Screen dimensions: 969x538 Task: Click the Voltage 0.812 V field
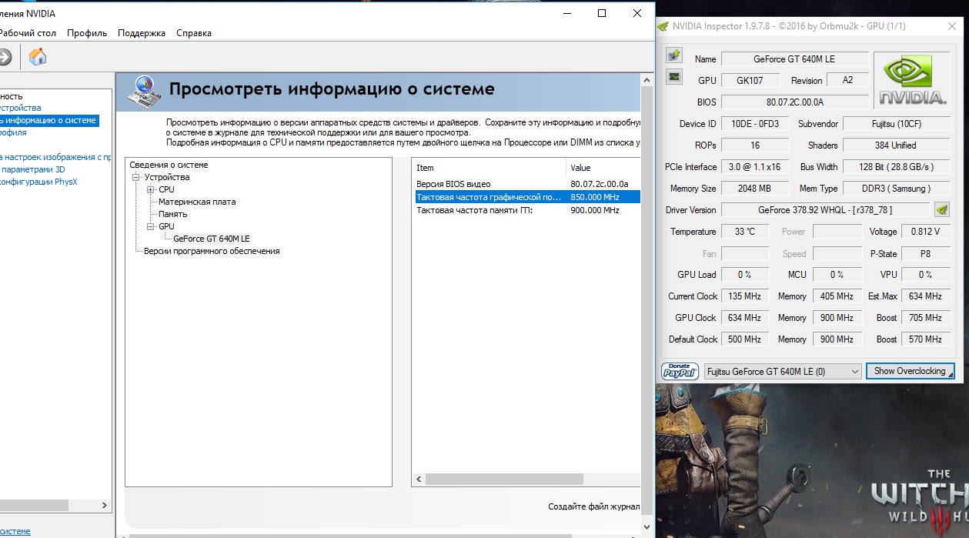pos(925,232)
